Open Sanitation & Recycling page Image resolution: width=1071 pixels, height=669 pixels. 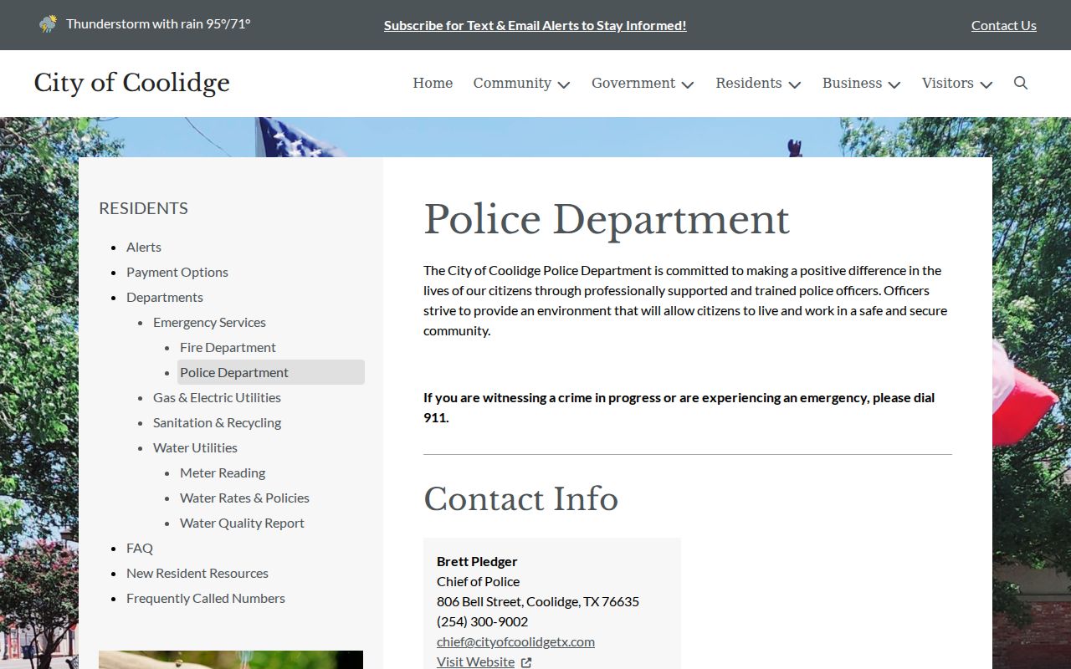[x=217, y=422]
